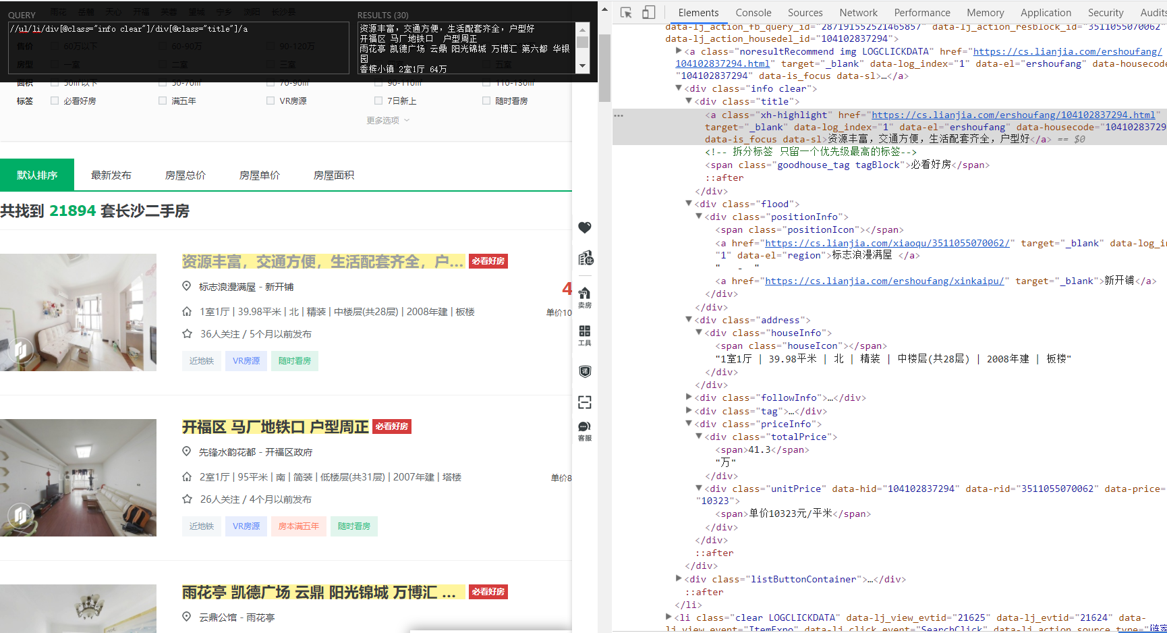Collapse the div class positionInfo node
This screenshot has height=633, width=1167.
[699, 217]
